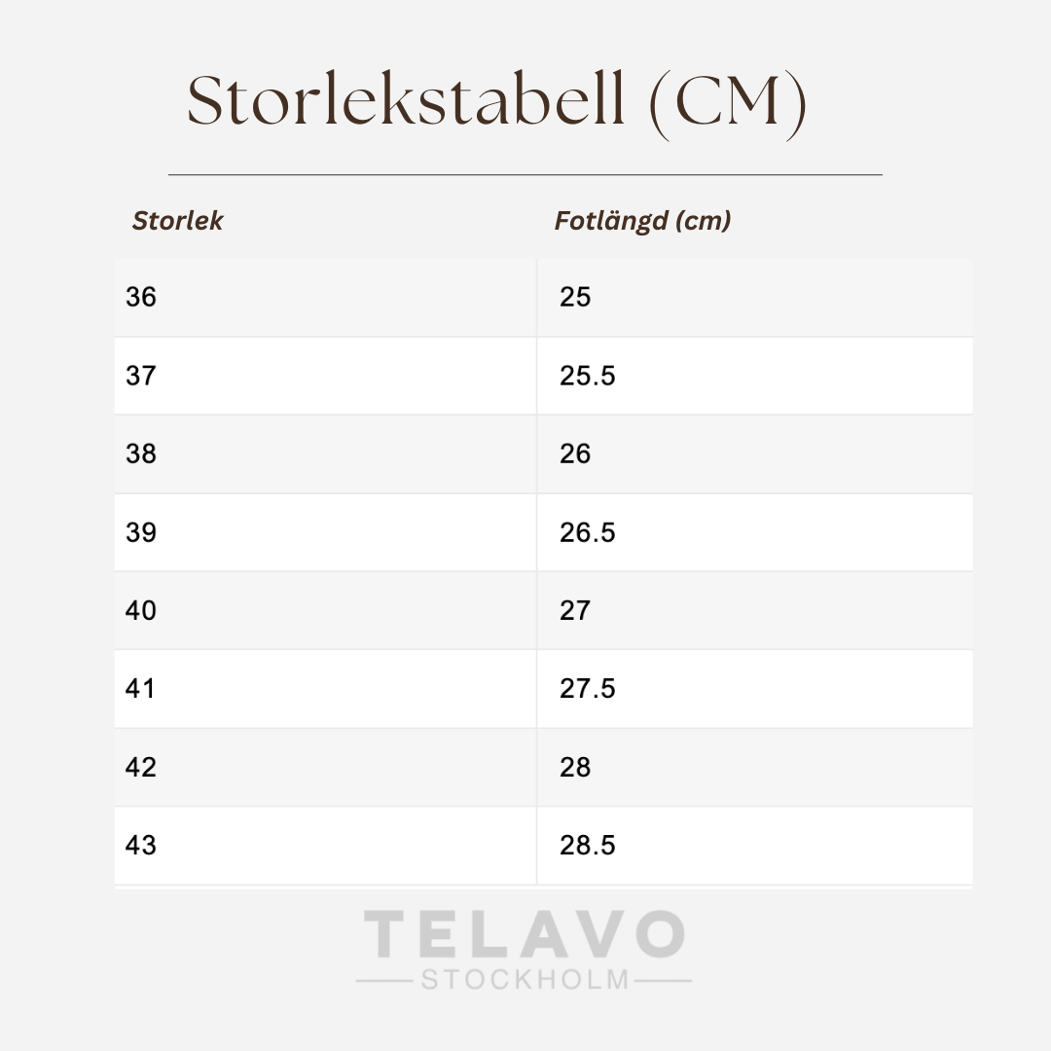
Task: Select the 28 foot length cell
Action: 575,768
